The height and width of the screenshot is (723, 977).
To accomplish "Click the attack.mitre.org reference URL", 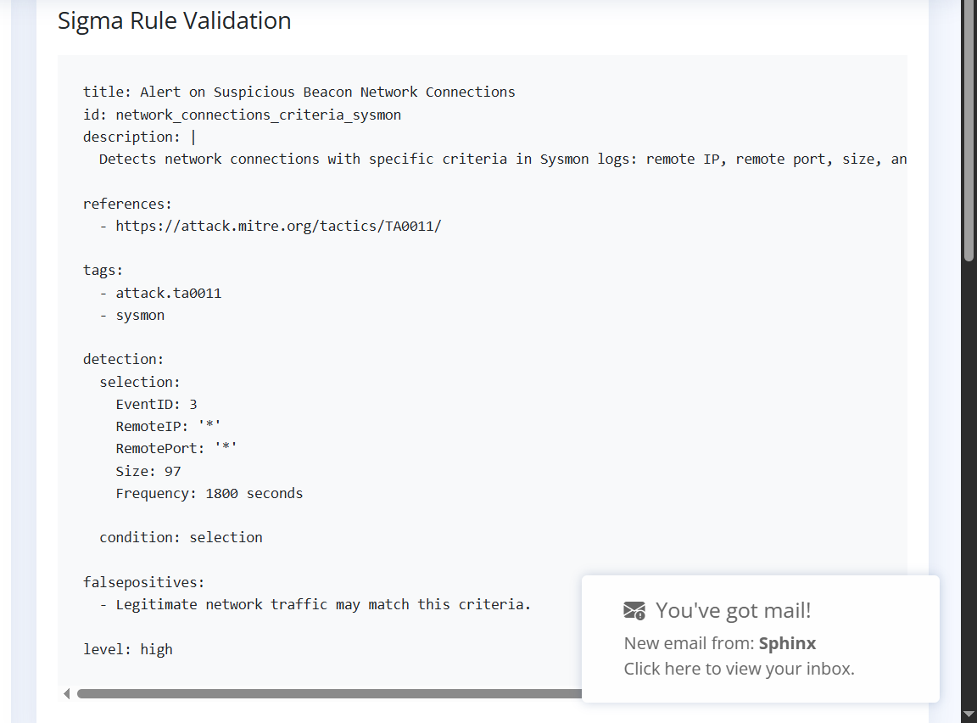I will (x=278, y=226).
